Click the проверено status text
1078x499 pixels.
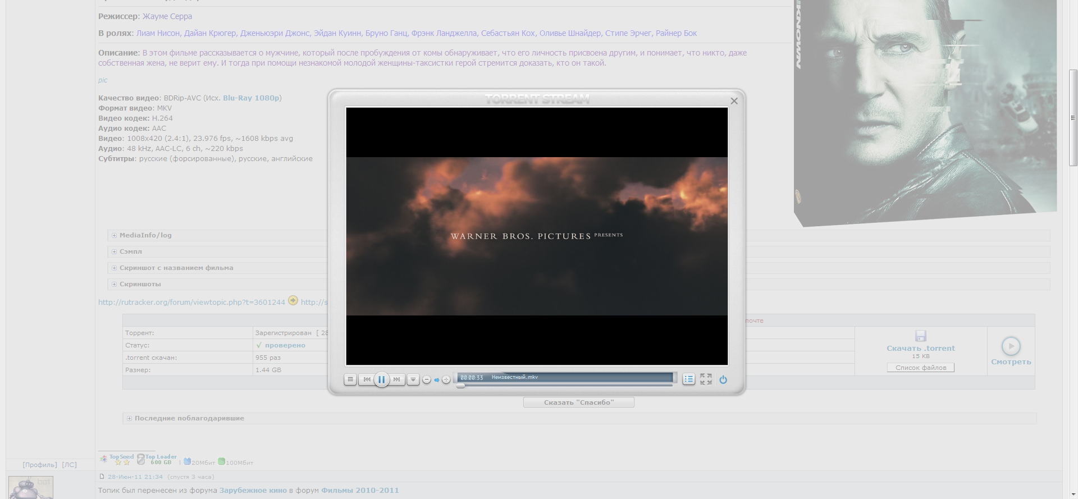pos(285,345)
